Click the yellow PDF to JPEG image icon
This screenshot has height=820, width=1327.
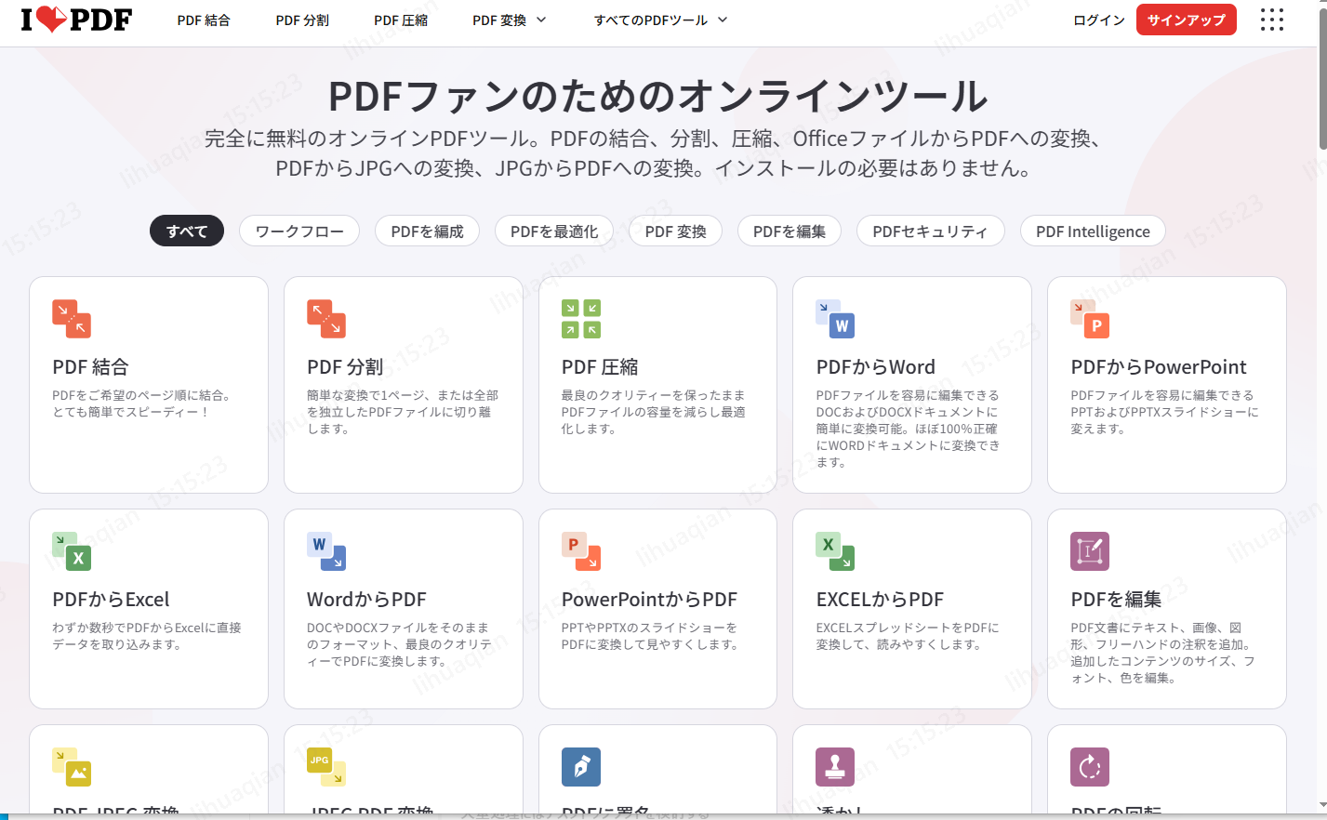click(x=72, y=767)
